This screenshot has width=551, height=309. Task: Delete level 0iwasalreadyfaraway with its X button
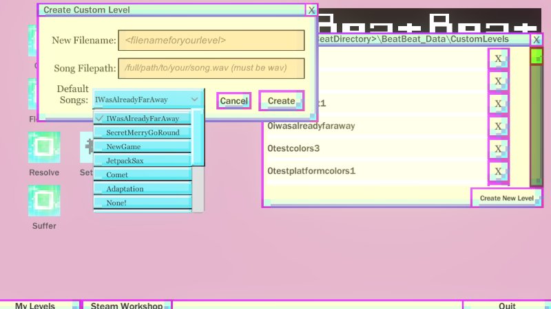coord(498,126)
